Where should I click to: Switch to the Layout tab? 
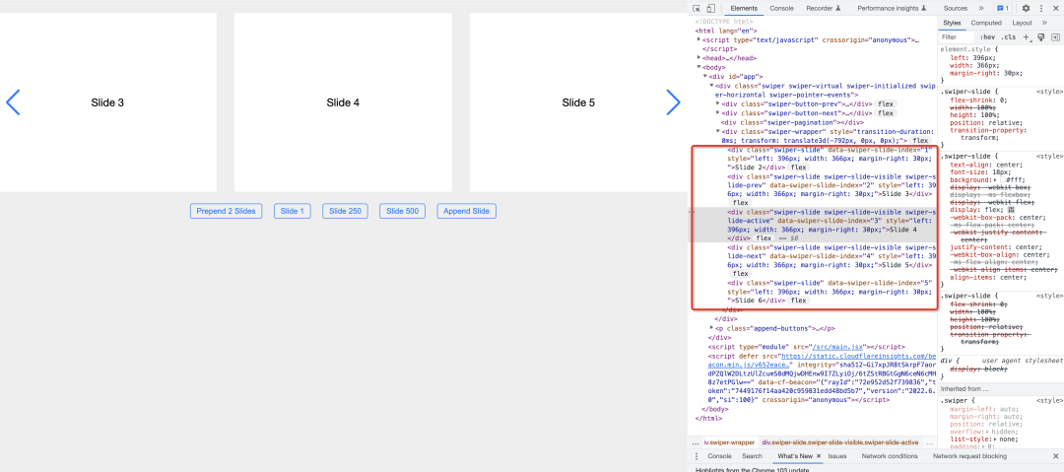click(1022, 23)
